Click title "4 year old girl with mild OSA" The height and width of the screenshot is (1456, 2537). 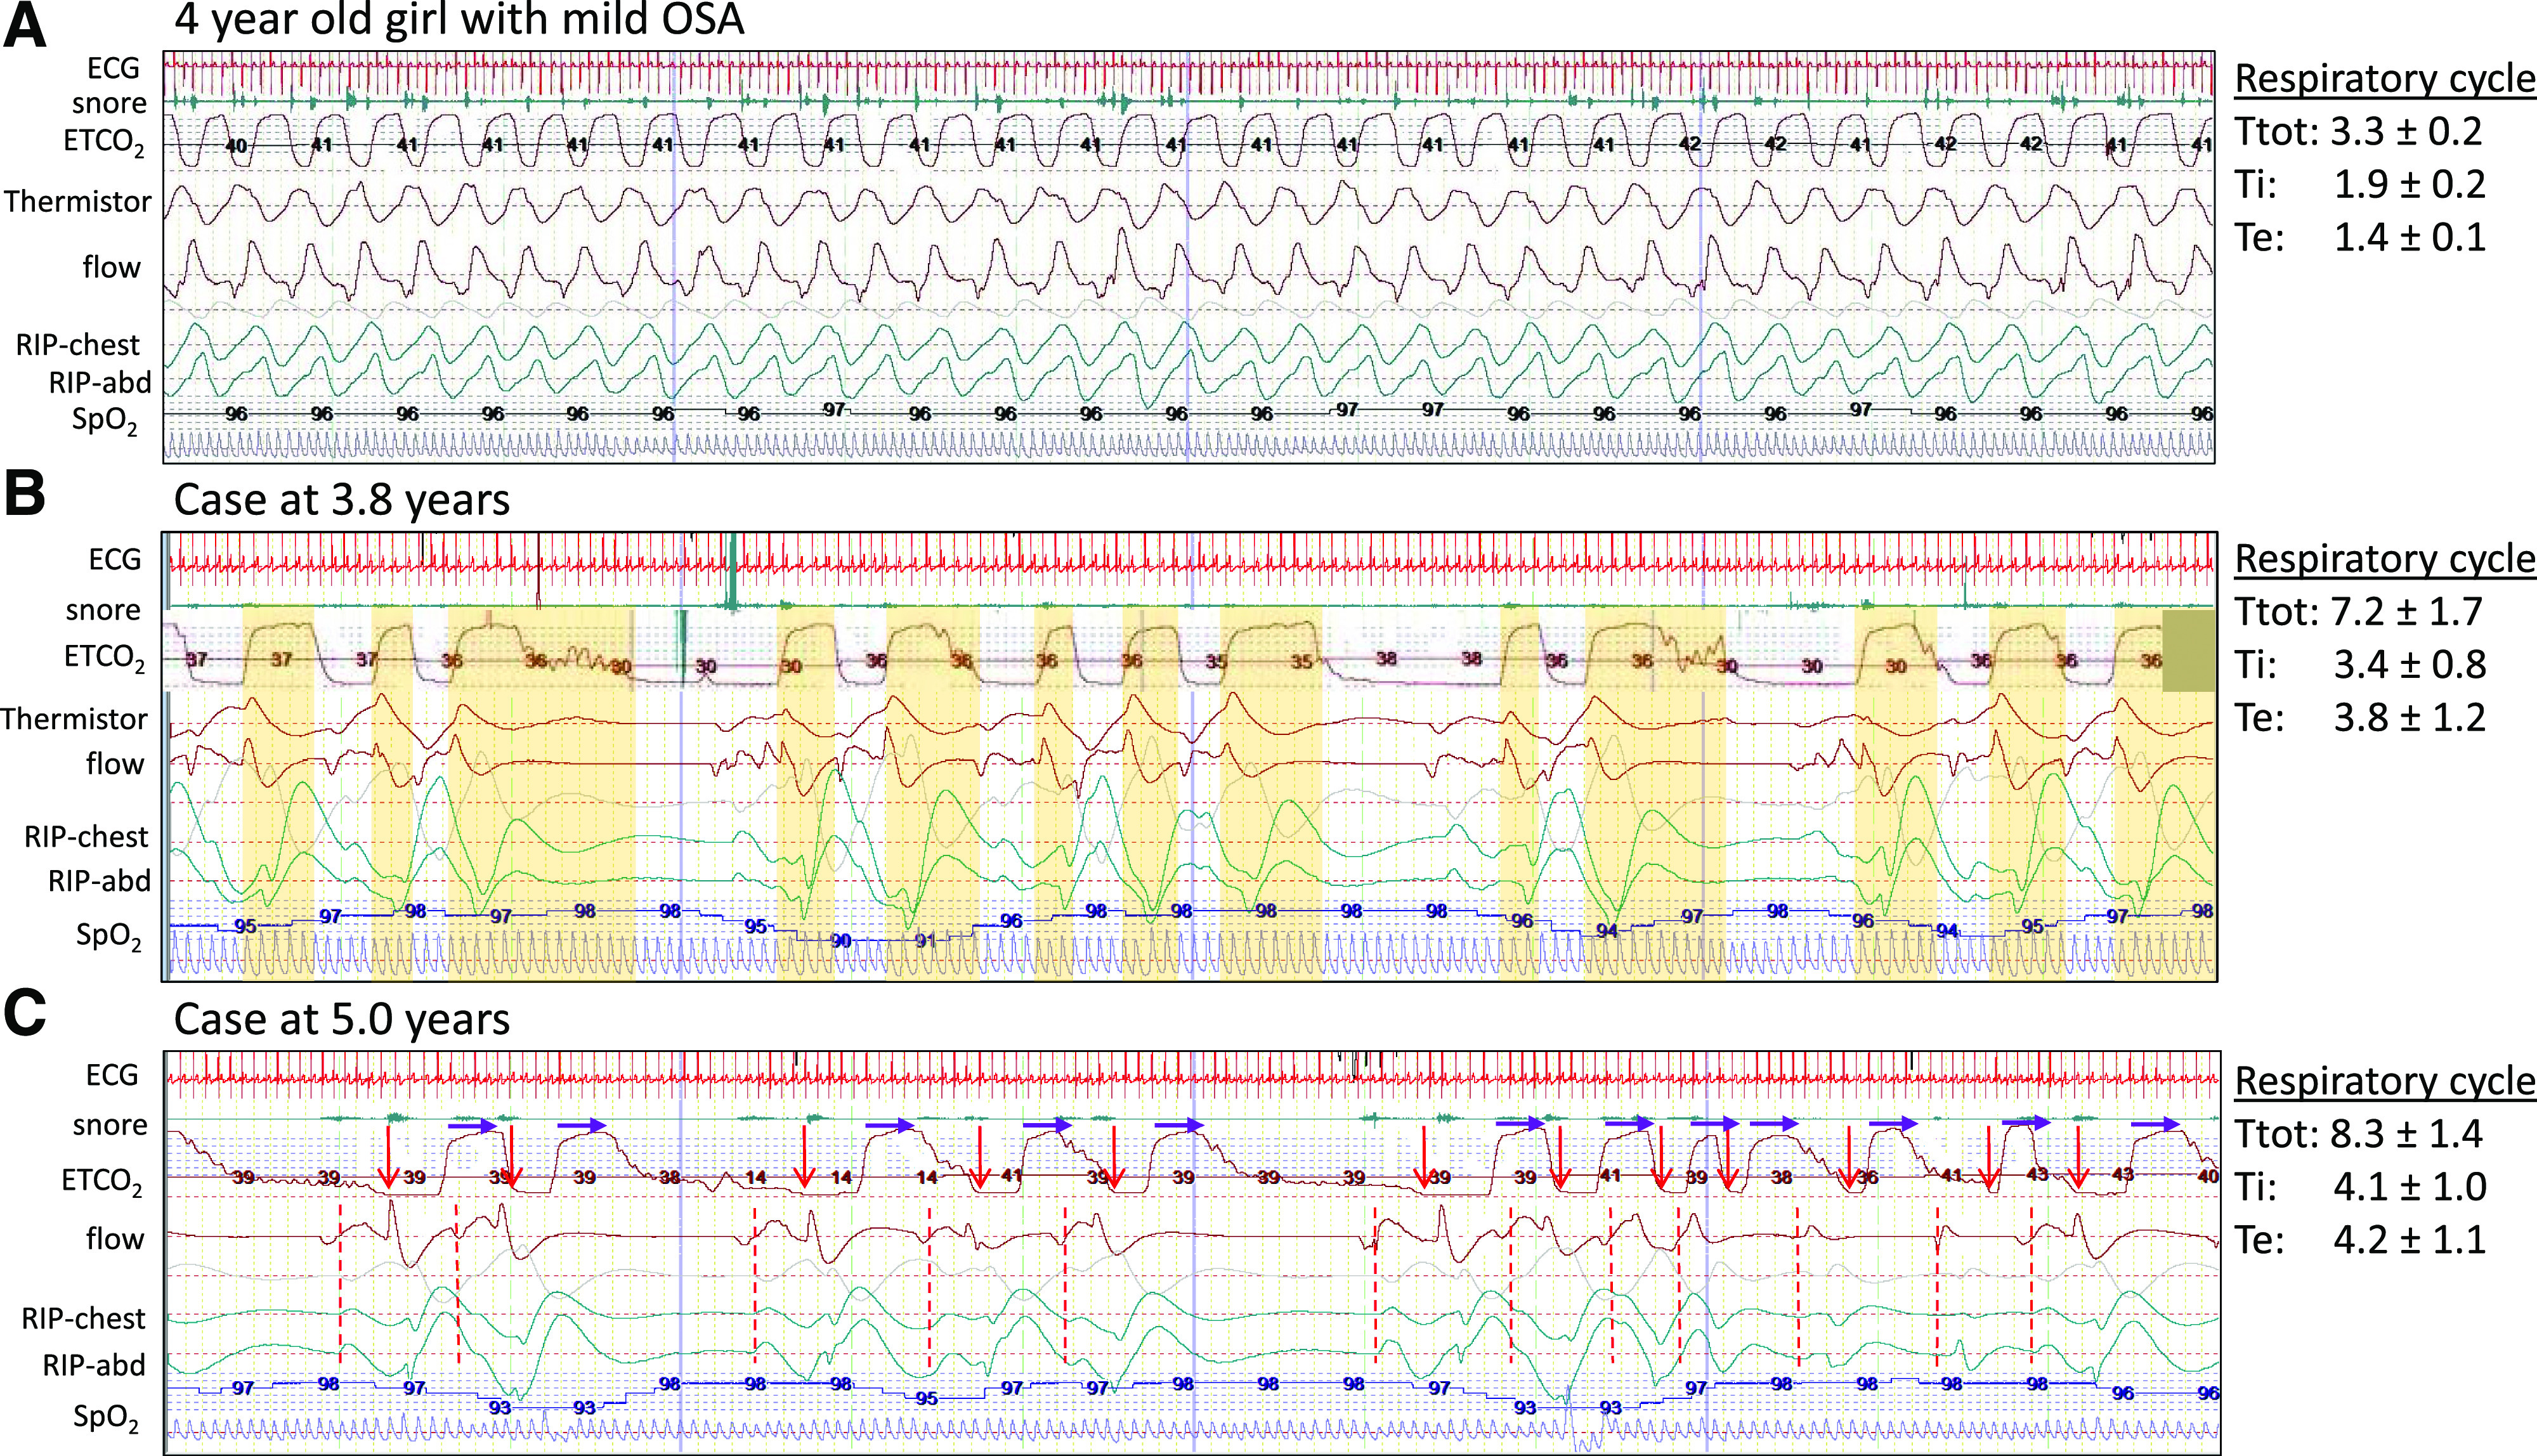(459, 20)
